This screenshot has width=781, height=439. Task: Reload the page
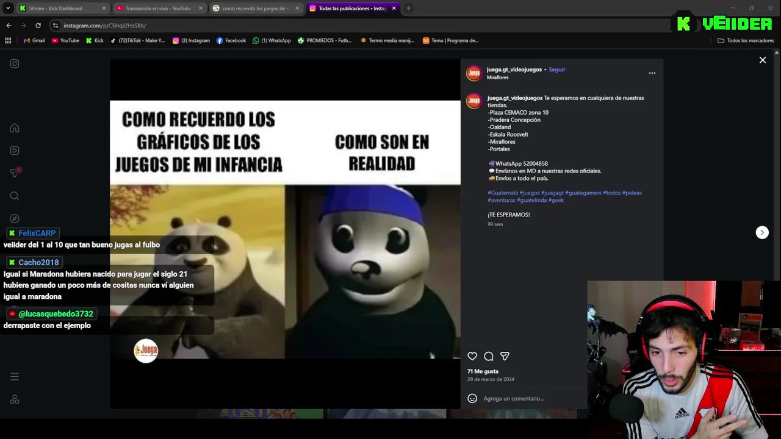point(38,26)
